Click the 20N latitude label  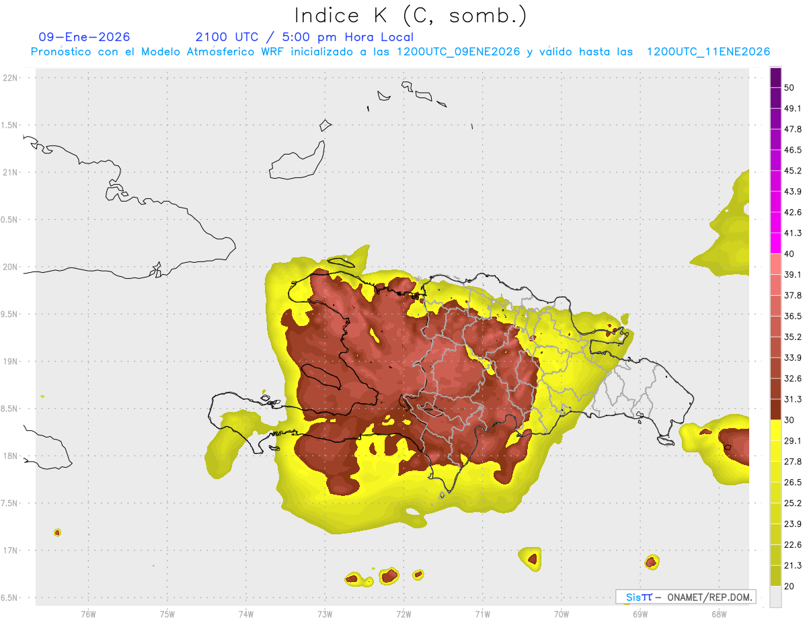[x=11, y=267]
